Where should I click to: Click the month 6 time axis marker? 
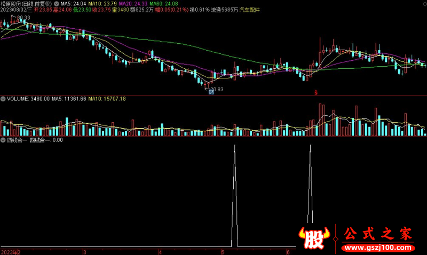tap(288, 252)
